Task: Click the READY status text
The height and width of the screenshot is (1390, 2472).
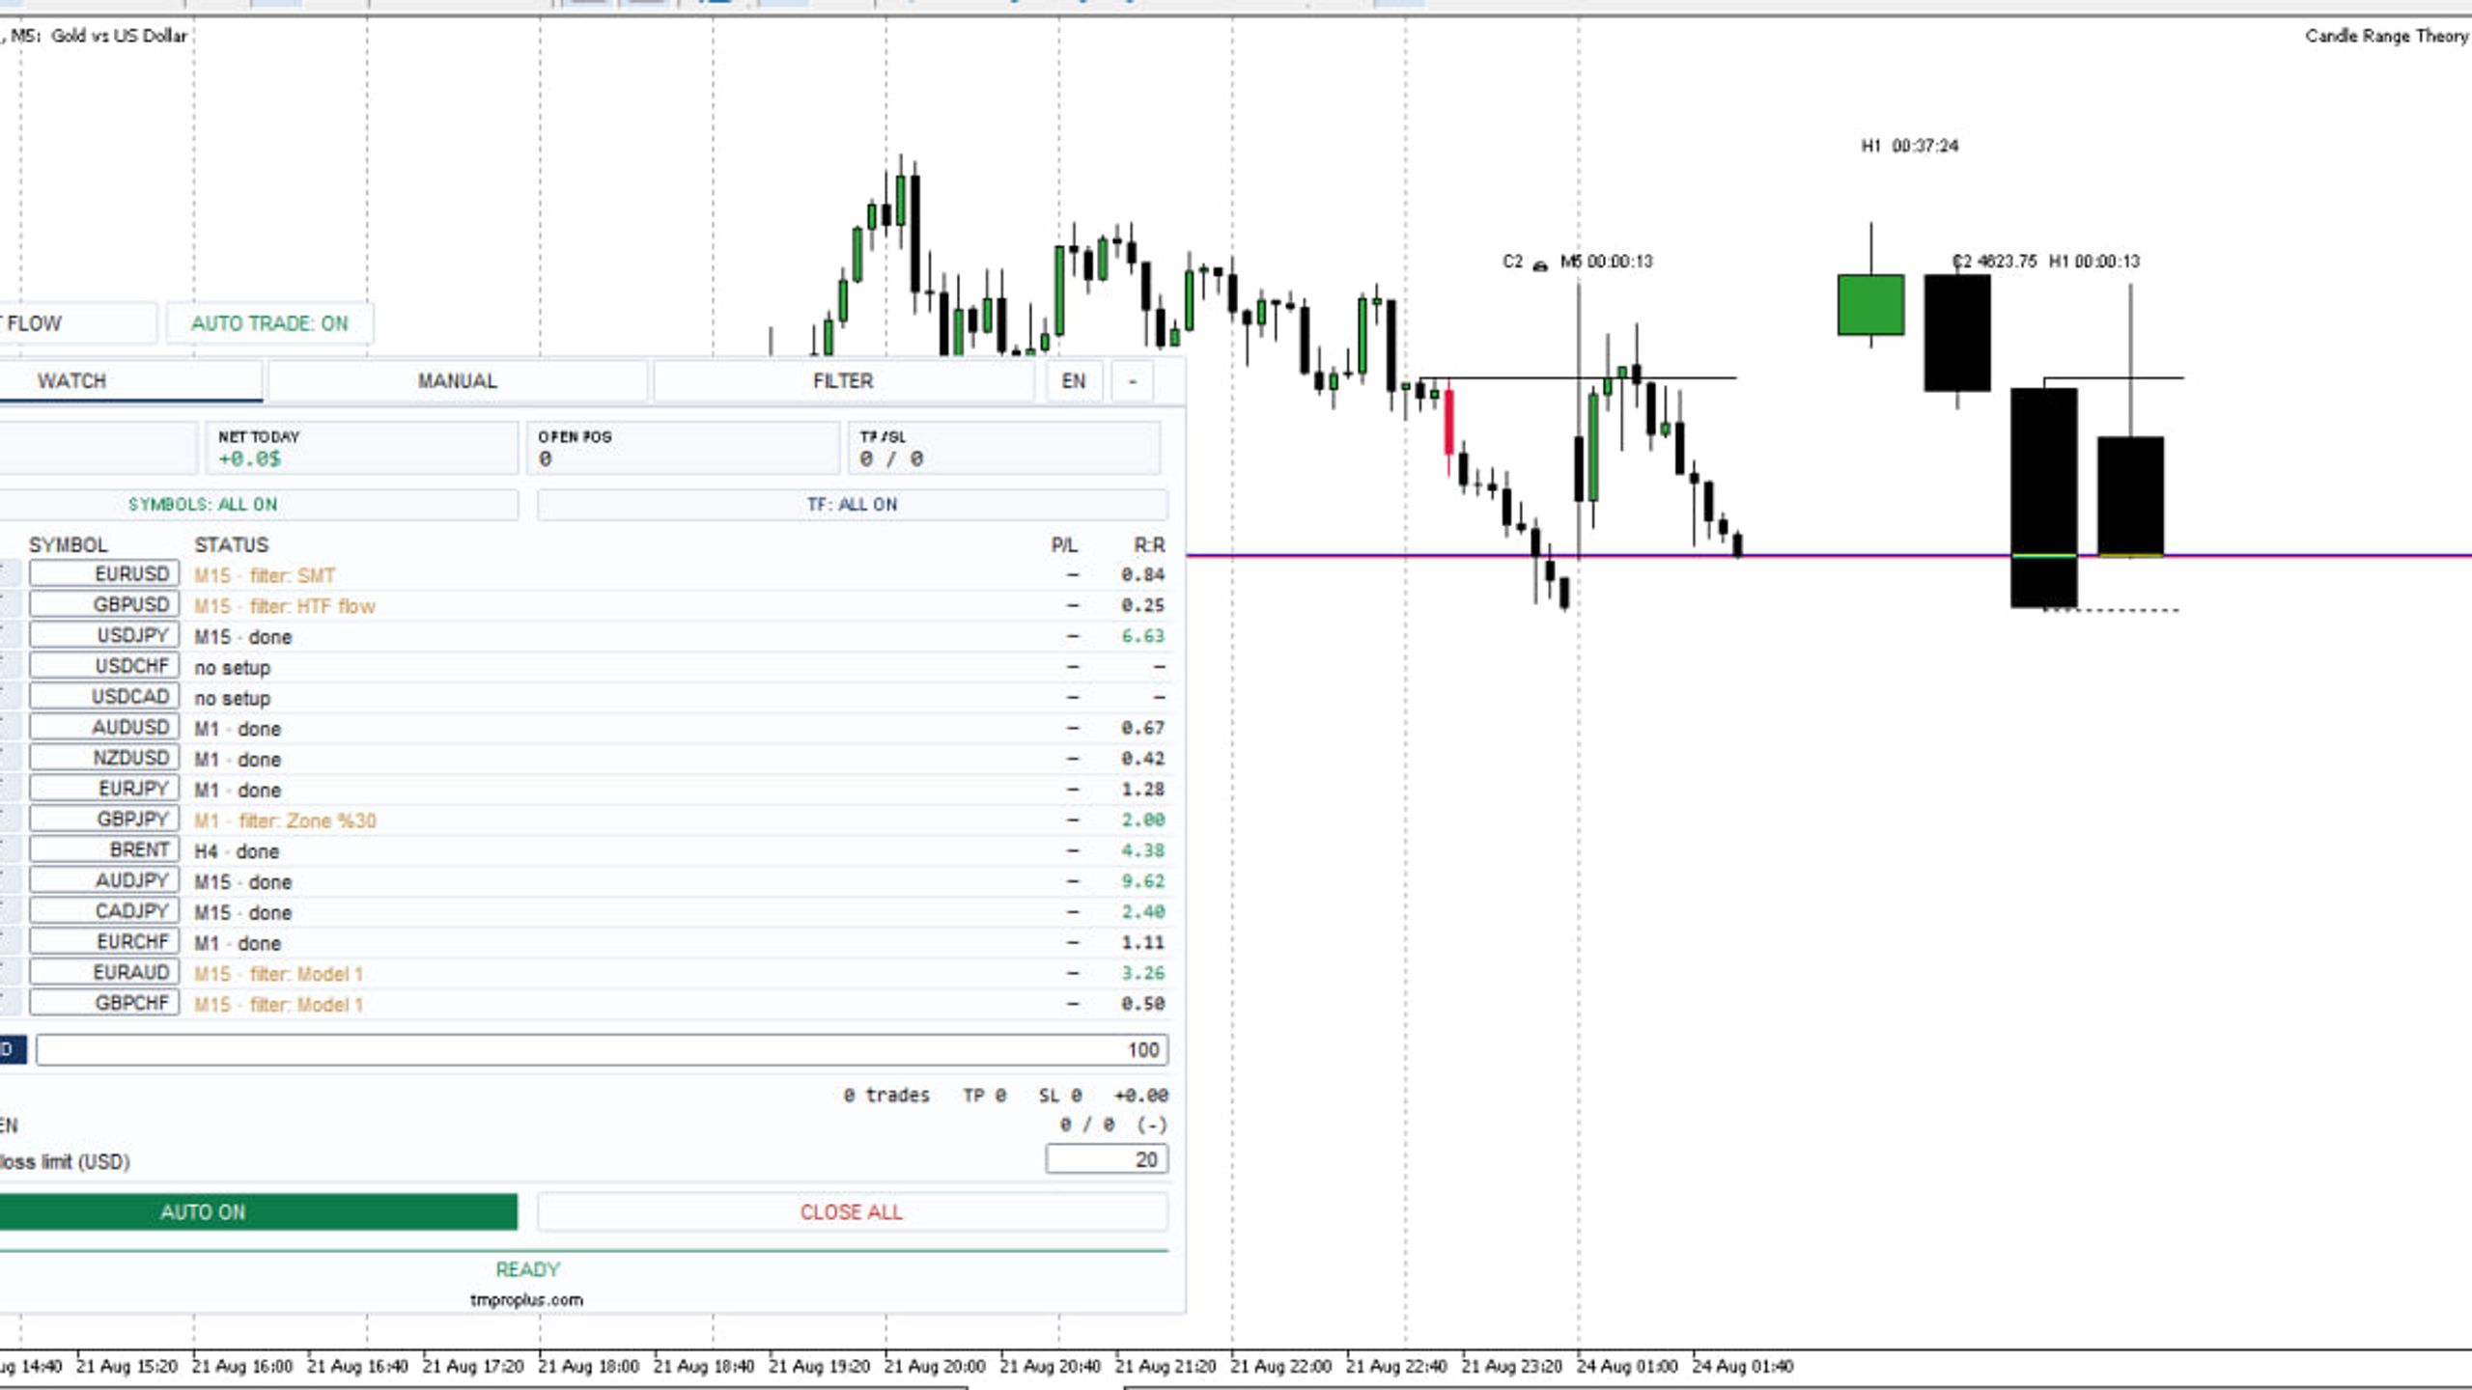Action: coord(528,1269)
